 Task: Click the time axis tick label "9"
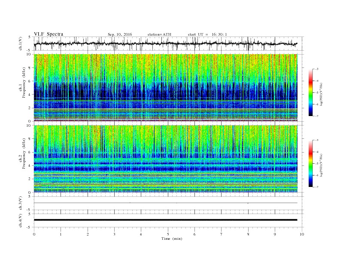pos(275,234)
